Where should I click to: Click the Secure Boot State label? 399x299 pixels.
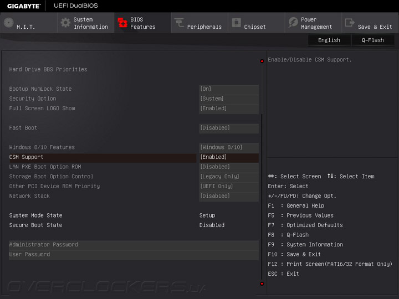[x=35, y=225]
